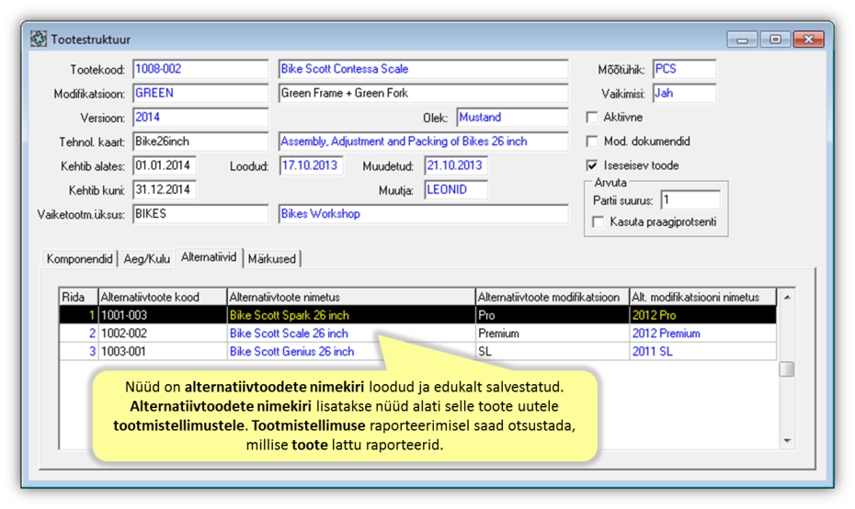
Task: Click the Kehtib alates date field
Action: (165, 165)
